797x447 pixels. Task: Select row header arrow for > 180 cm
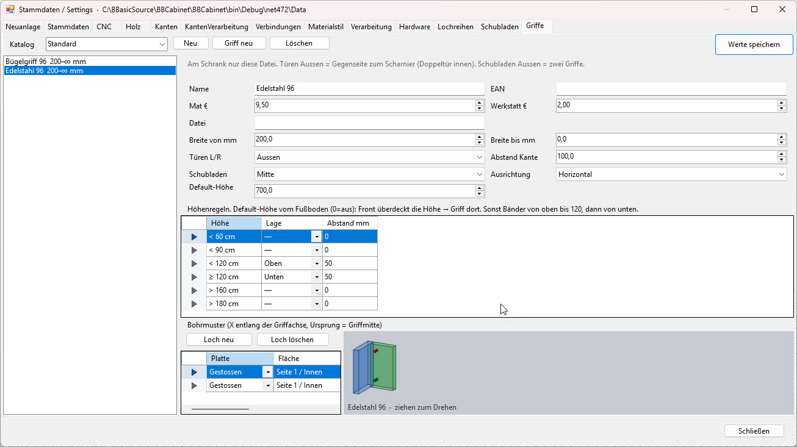(194, 304)
